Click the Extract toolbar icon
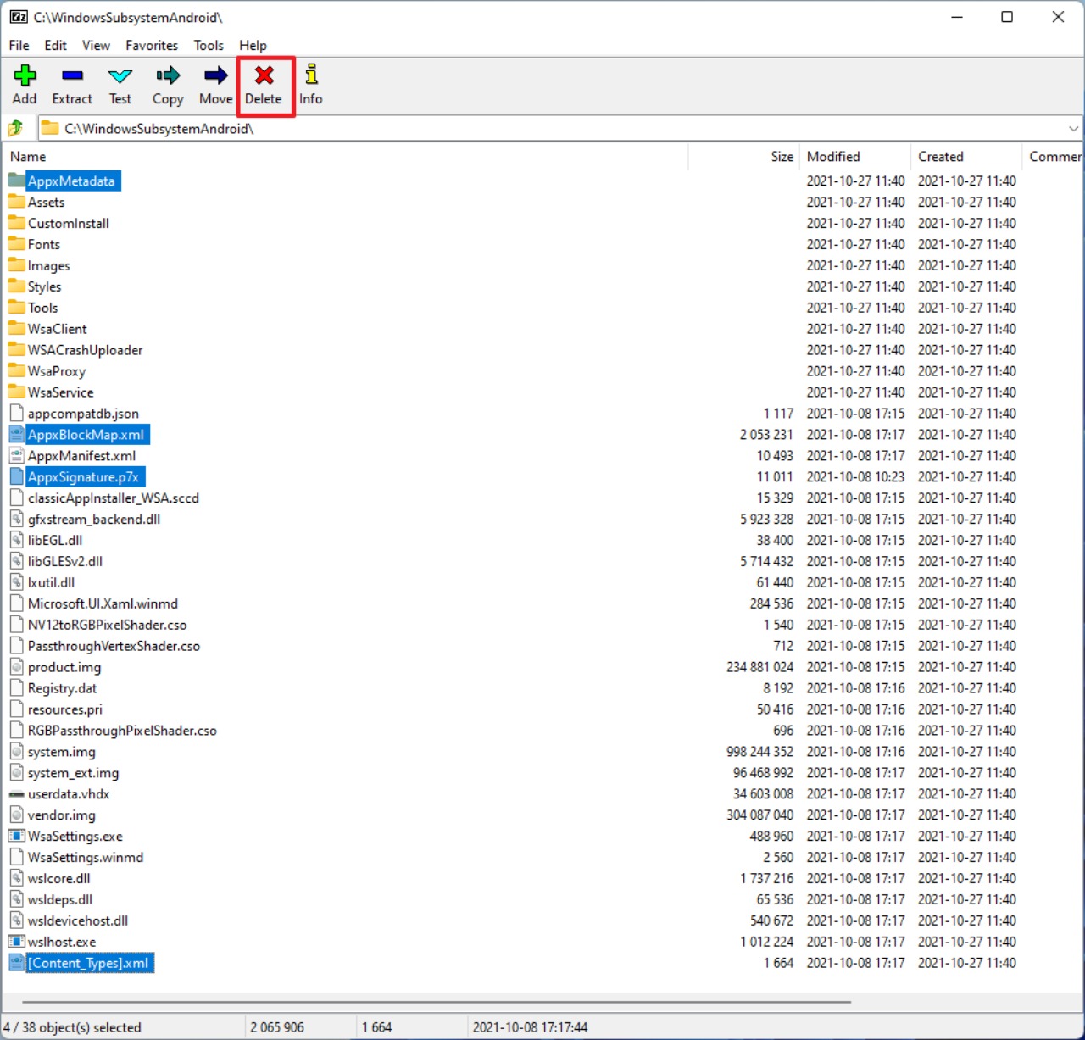 tap(72, 75)
